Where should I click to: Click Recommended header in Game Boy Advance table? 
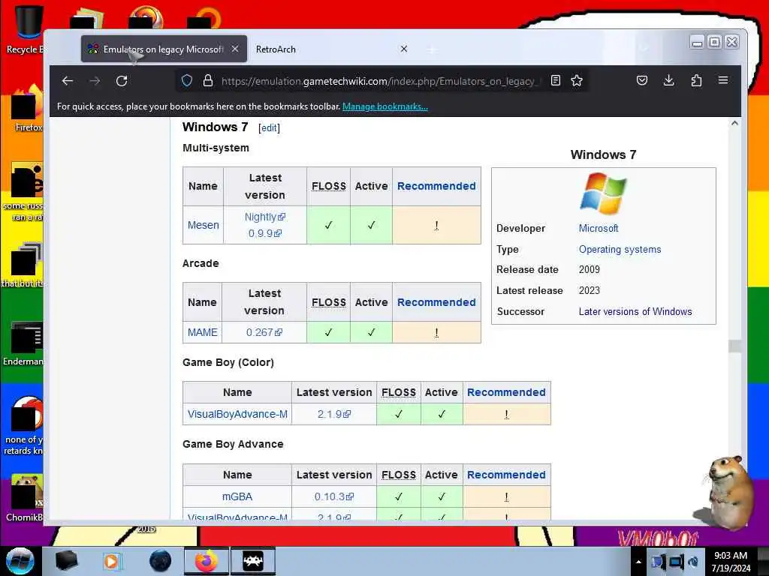506,475
